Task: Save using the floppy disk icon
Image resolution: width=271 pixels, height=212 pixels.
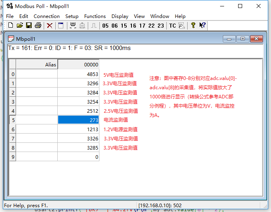Action: tap(29, 26)
